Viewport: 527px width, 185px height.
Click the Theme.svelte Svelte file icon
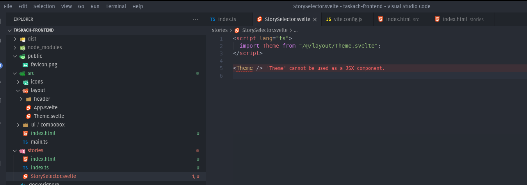click(x=28, y=116)
